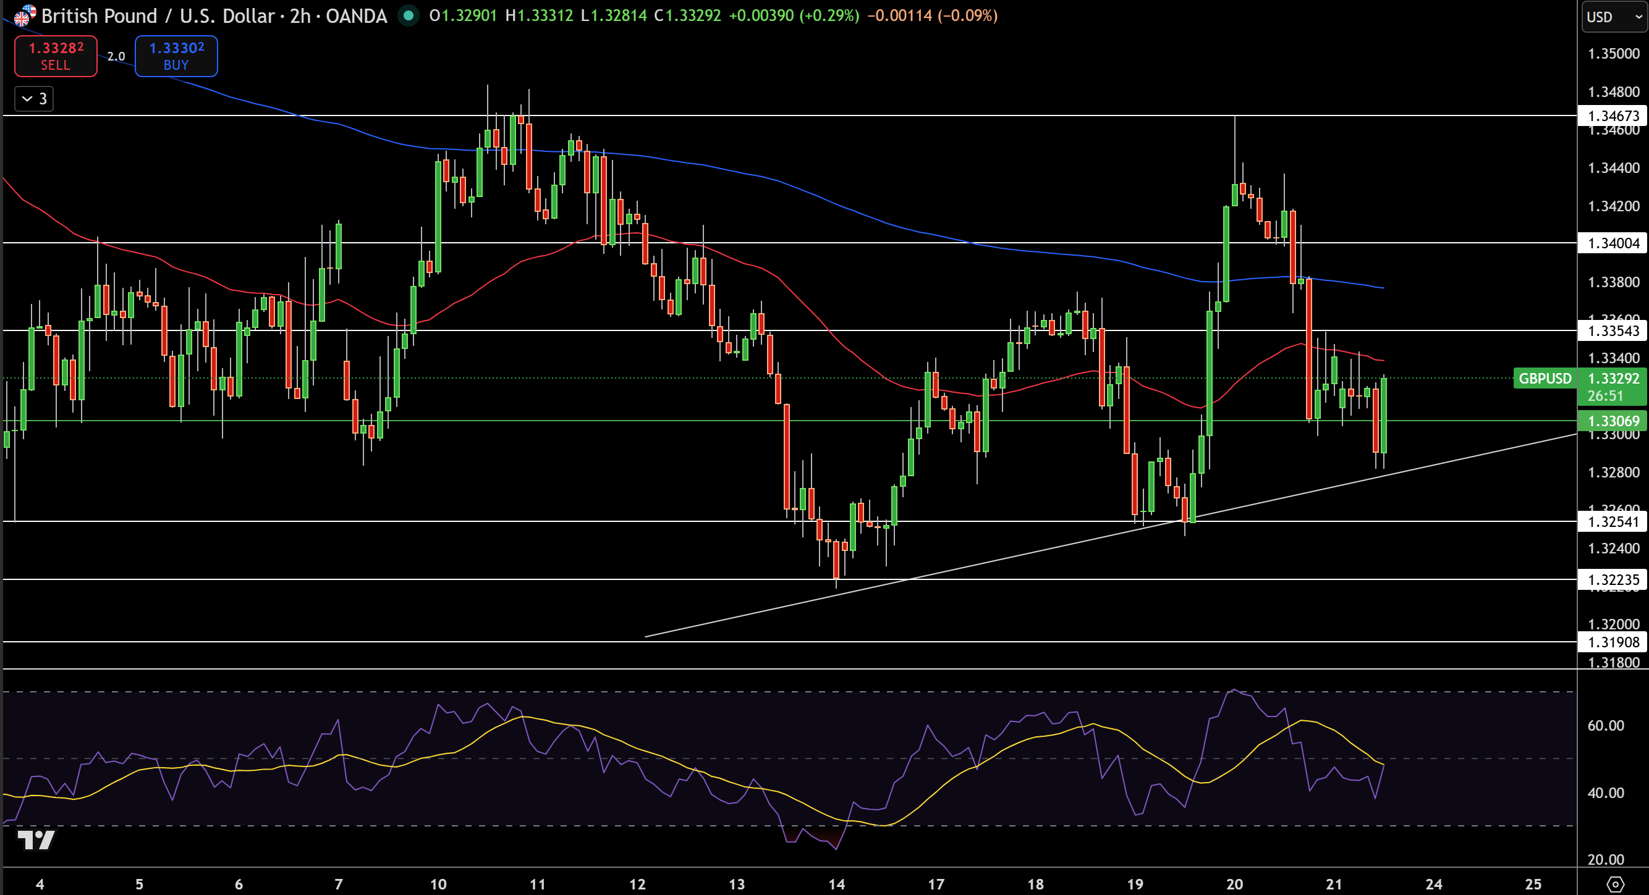Click the RSI 40.00 scale label
Viewport: 1649px width, 895px height.
click(x=1606, y=792)
